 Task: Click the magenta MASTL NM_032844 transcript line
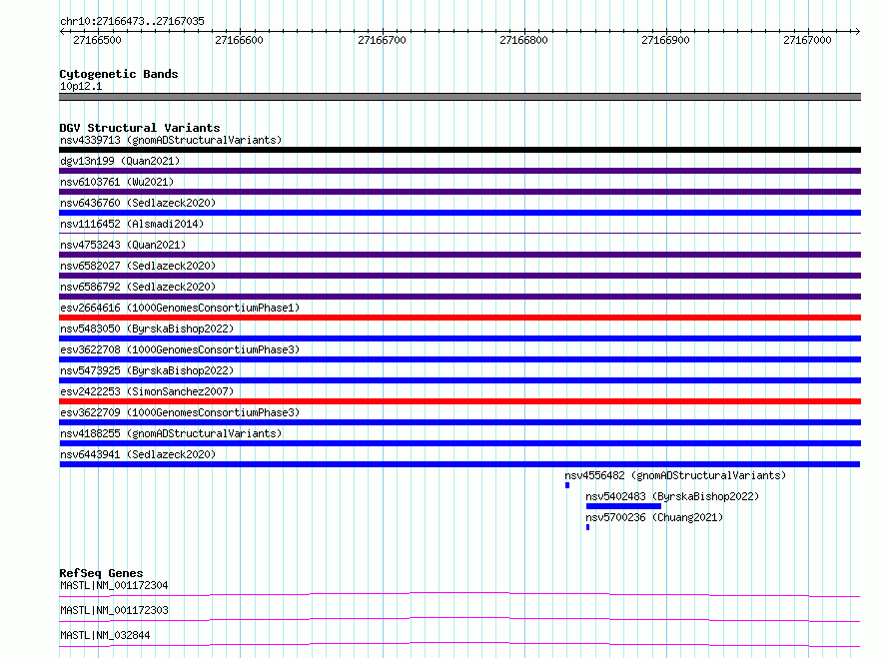tap(459, 644)
